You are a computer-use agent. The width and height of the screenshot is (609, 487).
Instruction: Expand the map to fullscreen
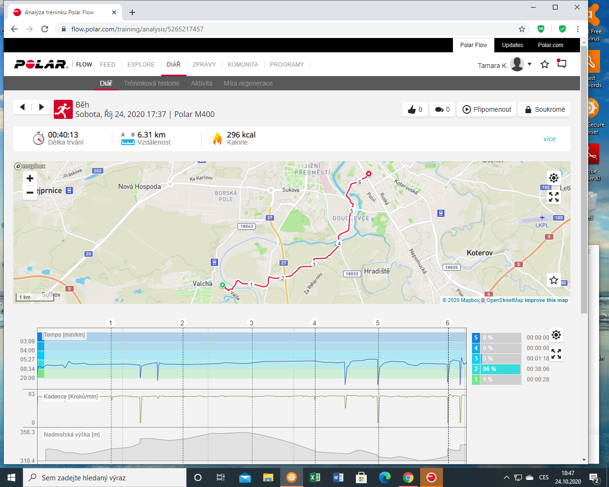[553, 197]
